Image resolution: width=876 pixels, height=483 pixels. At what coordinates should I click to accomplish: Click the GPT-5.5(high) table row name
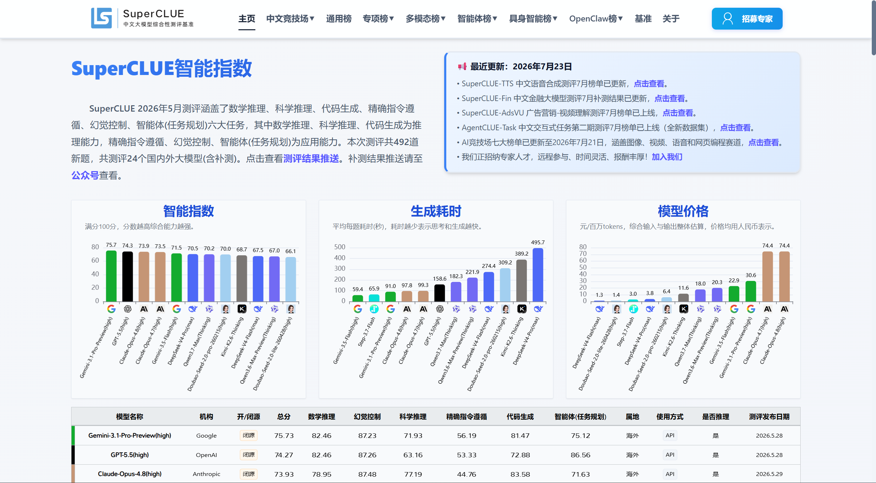130,455
